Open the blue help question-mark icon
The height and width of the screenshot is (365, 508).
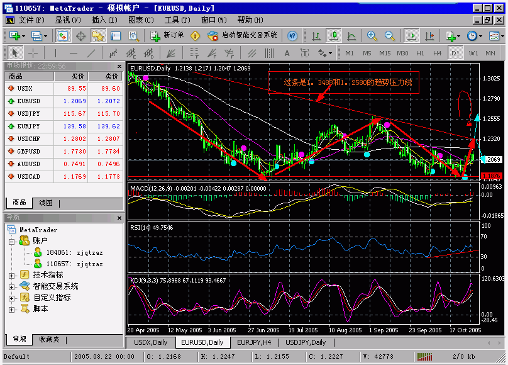tap(292, 36)
